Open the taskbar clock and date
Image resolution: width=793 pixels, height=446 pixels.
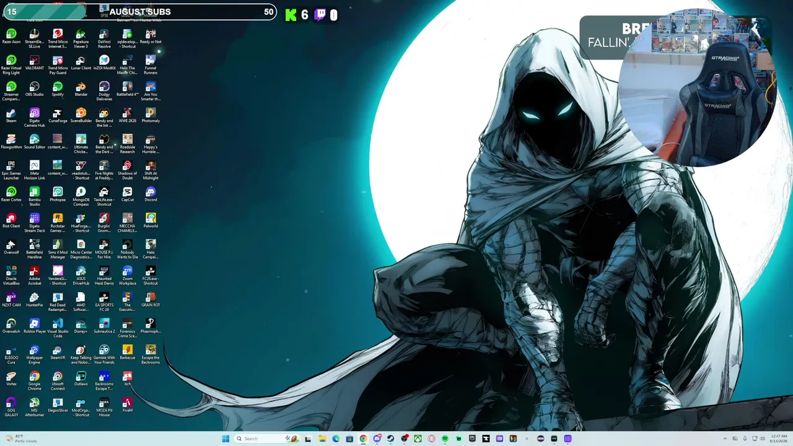point(779,439)
